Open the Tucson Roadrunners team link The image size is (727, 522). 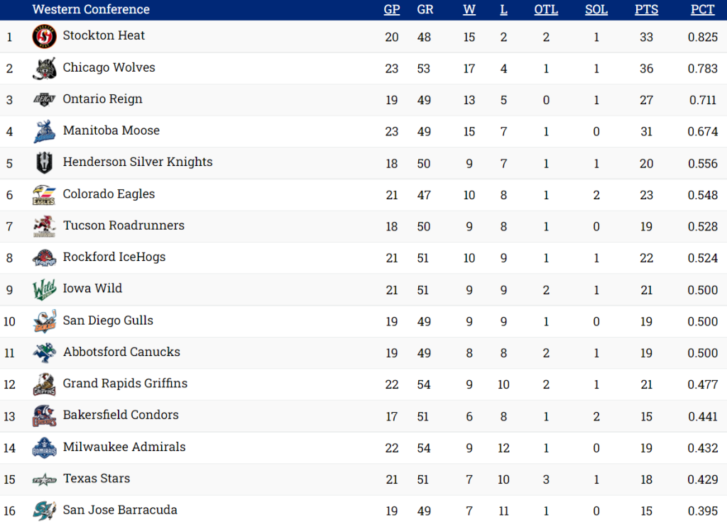click(124, 226)
